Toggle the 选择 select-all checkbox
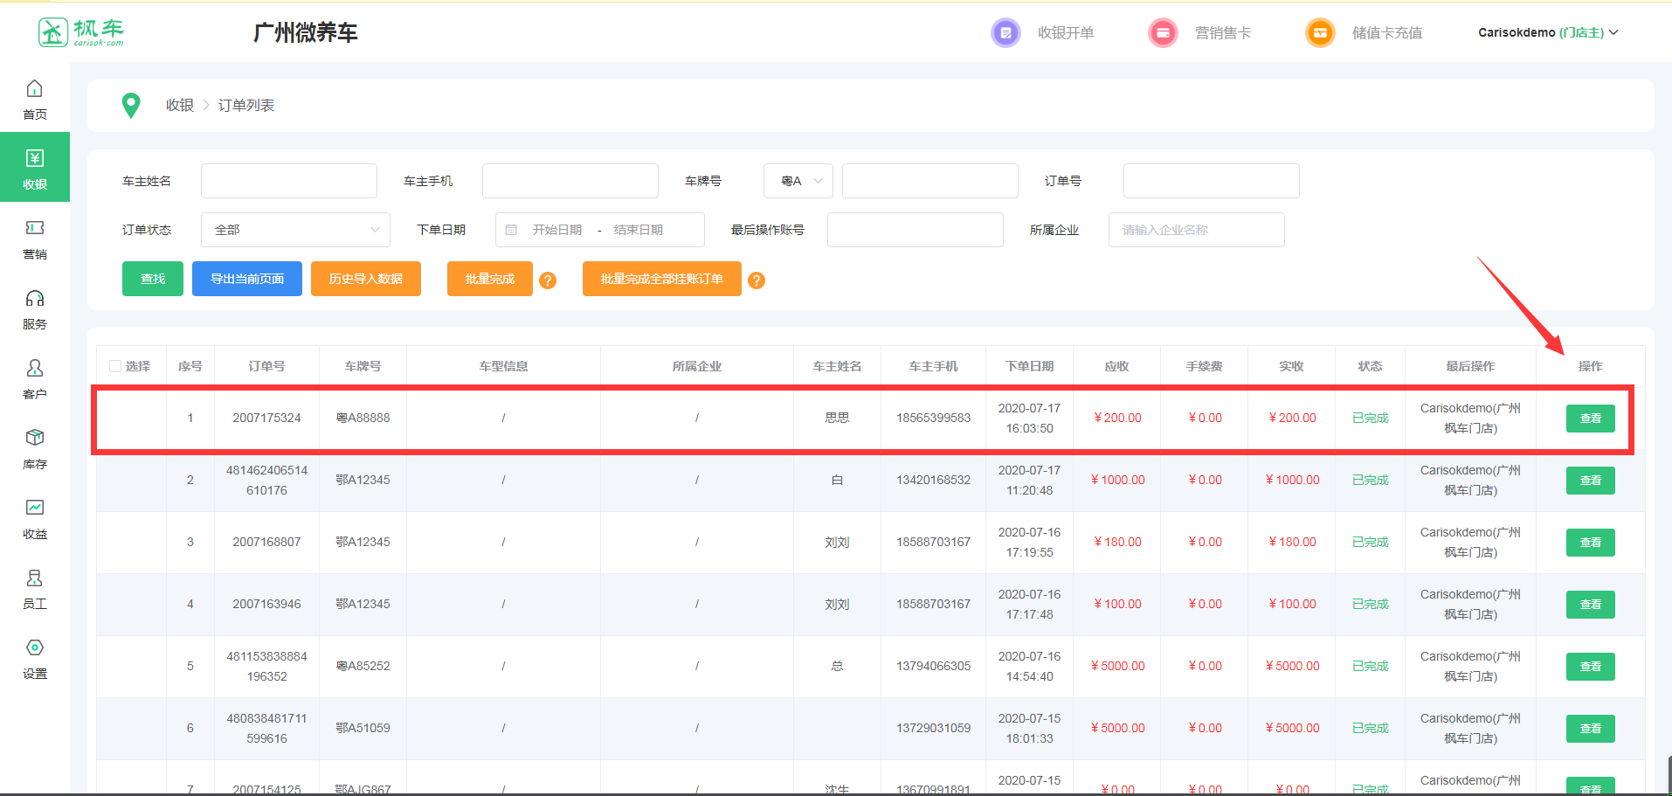The height and width of the screenshot is (796, 1672). [x=115, y=366]
